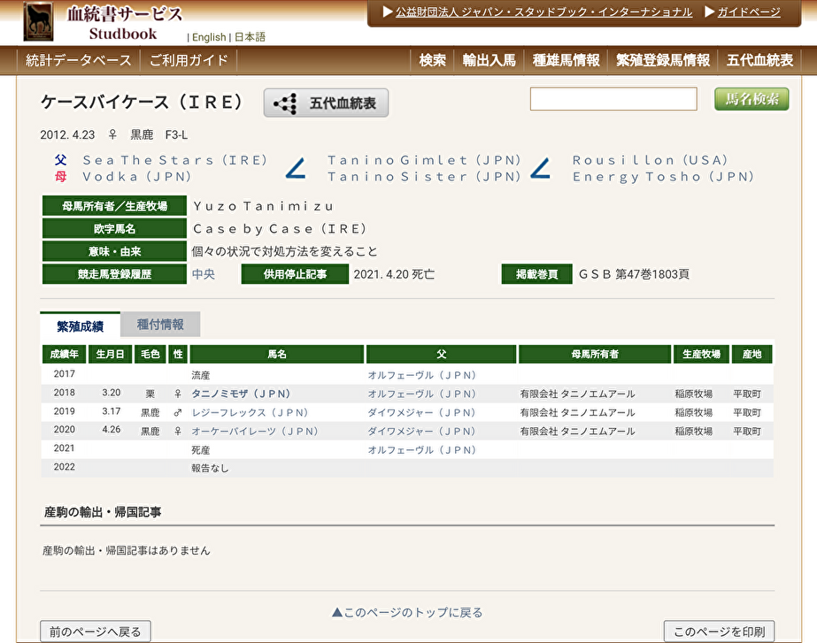Click 前のページへ戻る button
The width and height of the screenshot is (817, 643).
[96, 632]
